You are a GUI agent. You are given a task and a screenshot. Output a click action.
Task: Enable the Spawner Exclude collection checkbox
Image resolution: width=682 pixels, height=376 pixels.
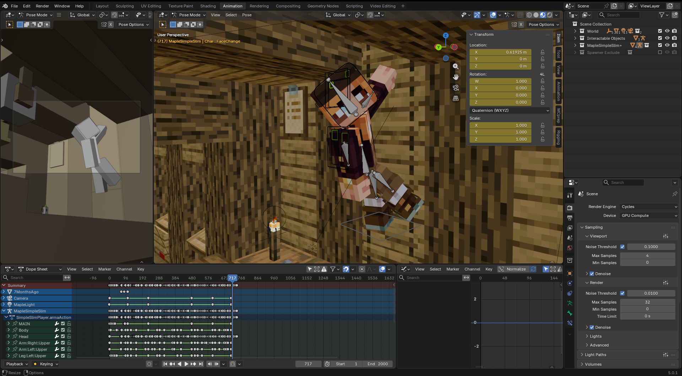coord(660,53)
